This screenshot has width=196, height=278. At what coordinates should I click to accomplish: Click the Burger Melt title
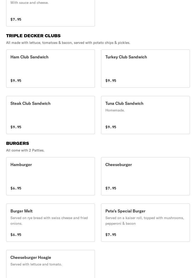point(21,211)
